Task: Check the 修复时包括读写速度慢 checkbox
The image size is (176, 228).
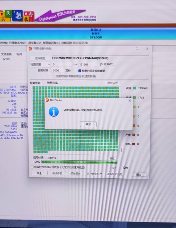Action: coord(32,167)
